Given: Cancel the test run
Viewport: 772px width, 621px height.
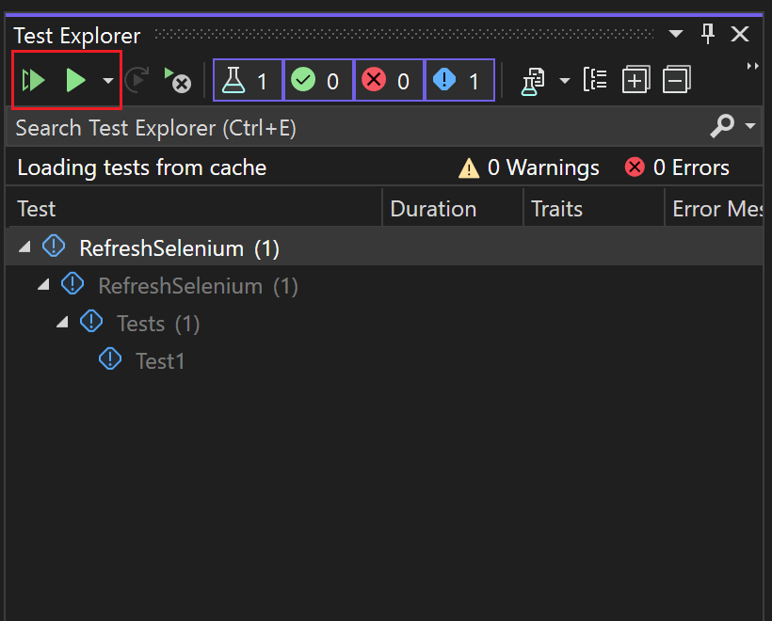Looking at the screenshot, I should click(178, 80).
